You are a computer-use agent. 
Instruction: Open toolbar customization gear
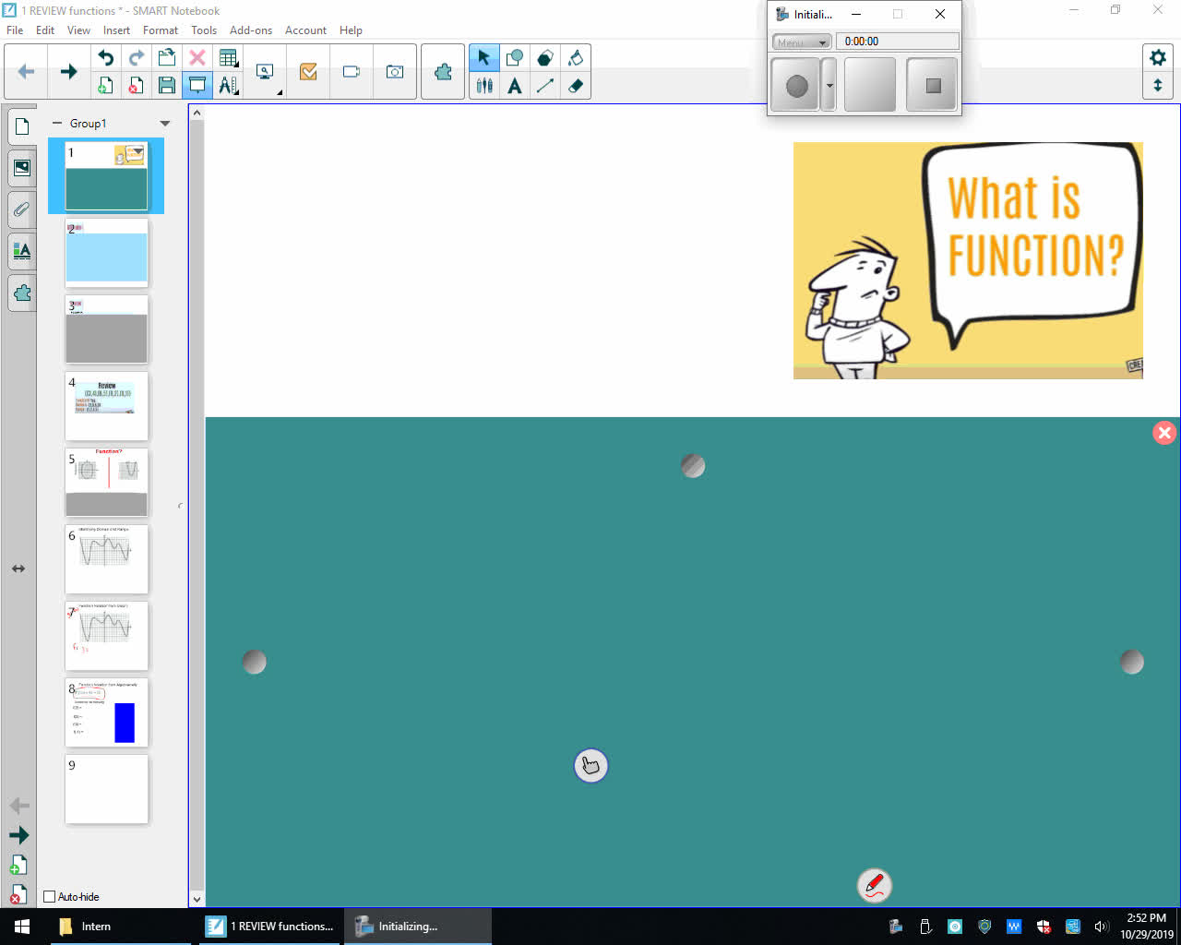tap(1158, 57)
